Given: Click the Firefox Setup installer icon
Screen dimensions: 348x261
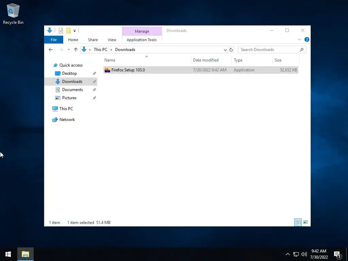Looking at the screenshot, I should pos(107,70).
